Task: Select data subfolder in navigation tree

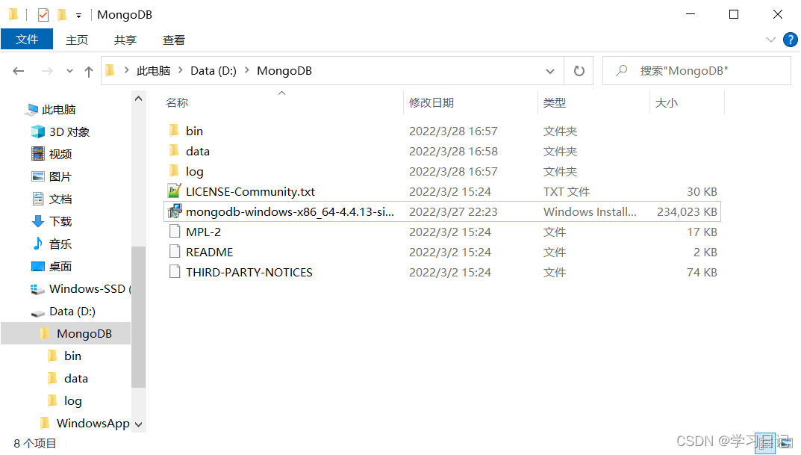Action: coord(76,379)
